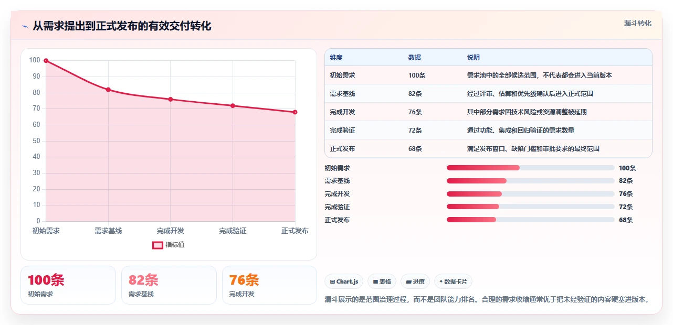Click the 正式发布 data point on chart
Viewport: 673px width, 325px height.
295,112
